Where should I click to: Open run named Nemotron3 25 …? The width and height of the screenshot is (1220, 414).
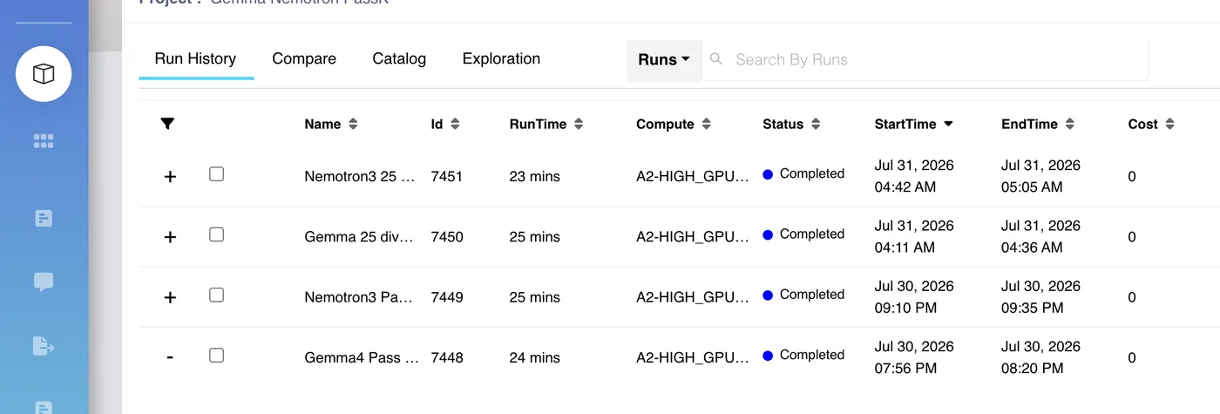point(362,176)
